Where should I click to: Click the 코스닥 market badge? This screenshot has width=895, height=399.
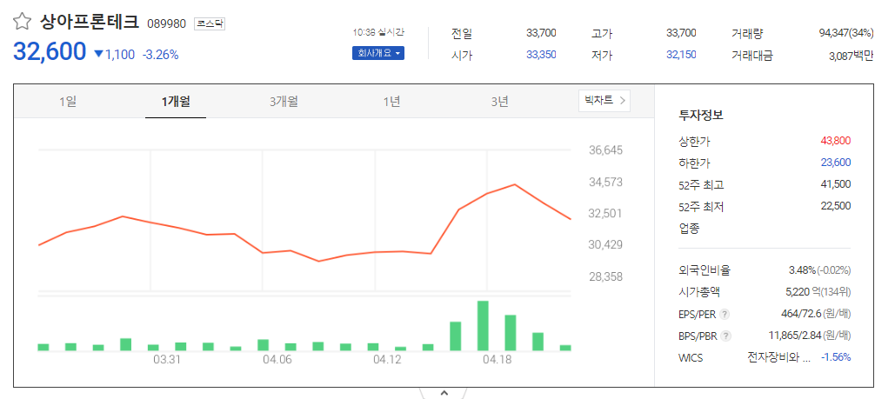click(210, 24)
